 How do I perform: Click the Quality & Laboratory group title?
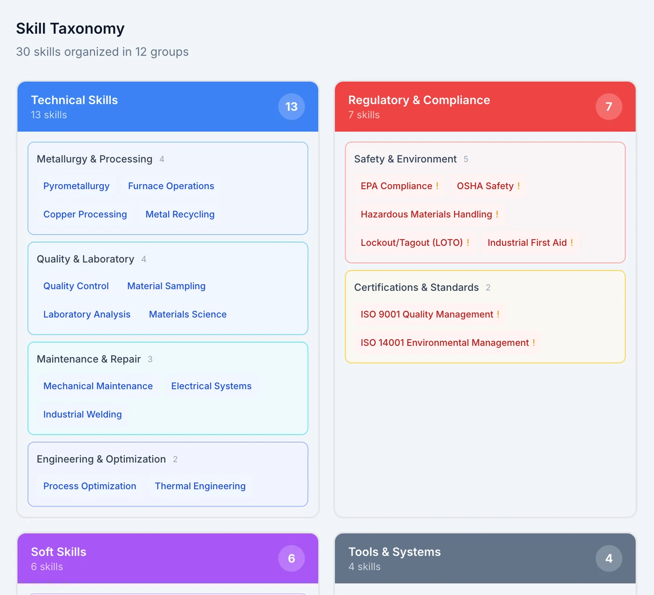[85, 259]
